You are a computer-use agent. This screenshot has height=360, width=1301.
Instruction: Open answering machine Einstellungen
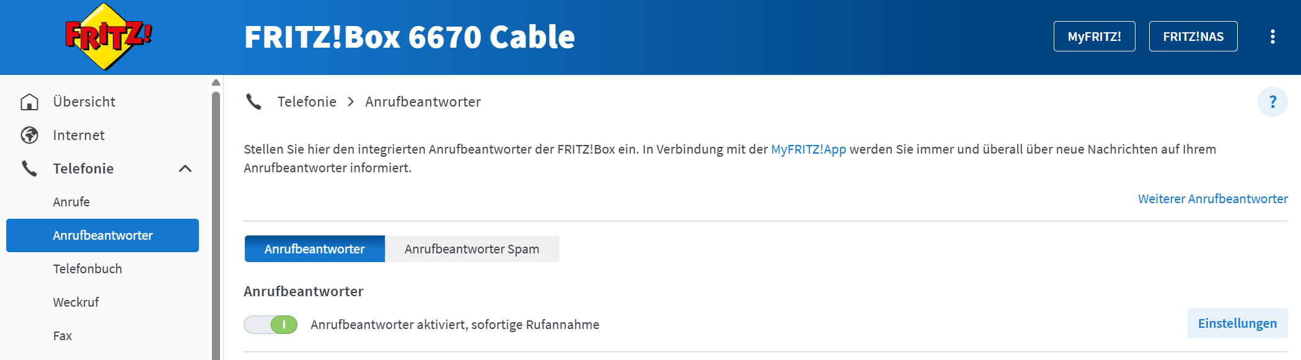[x=1237, y=323]
